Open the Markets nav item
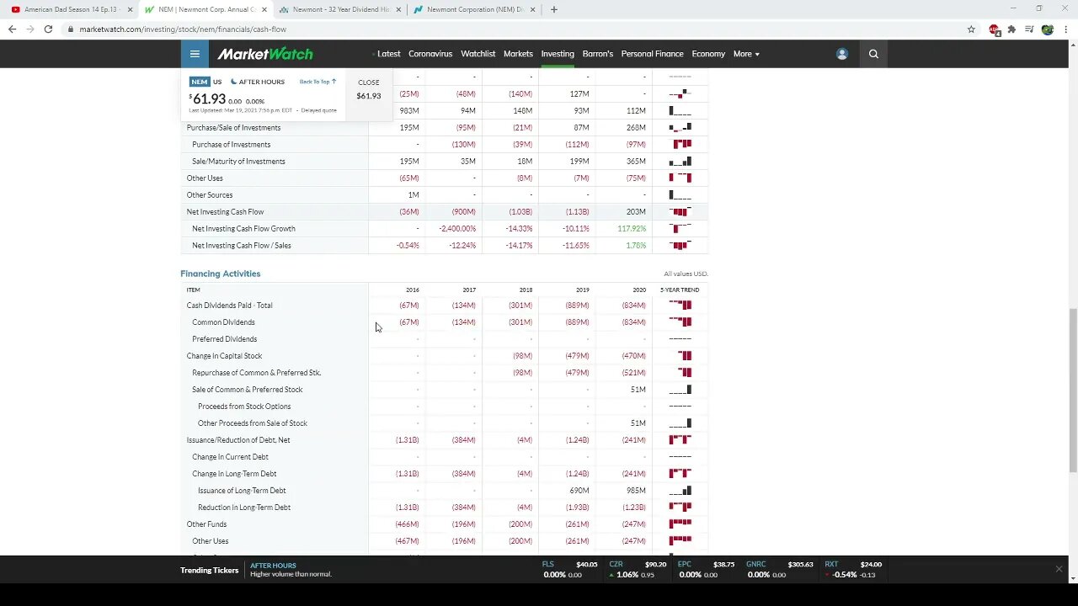Viewport: 1078px width, 606px height. click(x=518, y=54)
